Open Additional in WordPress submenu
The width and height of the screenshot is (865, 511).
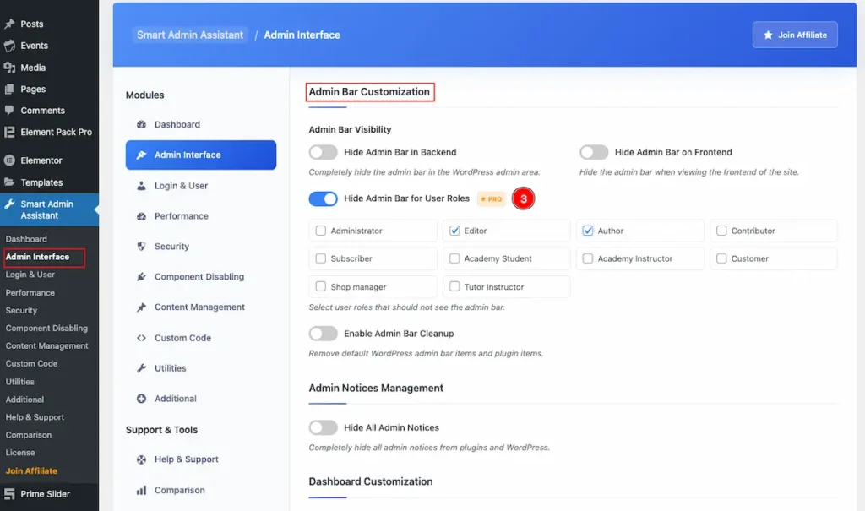click(x=24, y=399)
